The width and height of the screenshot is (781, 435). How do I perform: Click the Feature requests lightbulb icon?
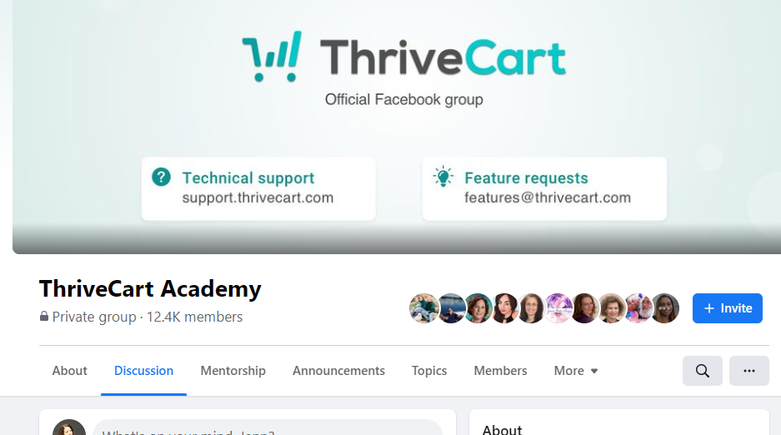pyautogui.click(x=443, y=177)
